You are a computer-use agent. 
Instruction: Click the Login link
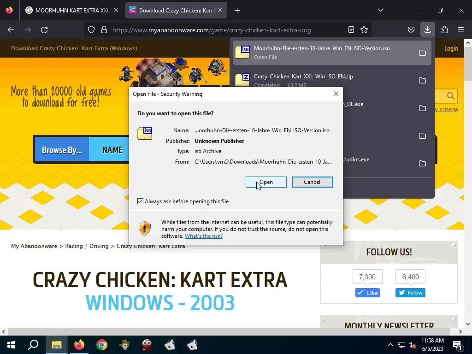(x=451, y=48)
